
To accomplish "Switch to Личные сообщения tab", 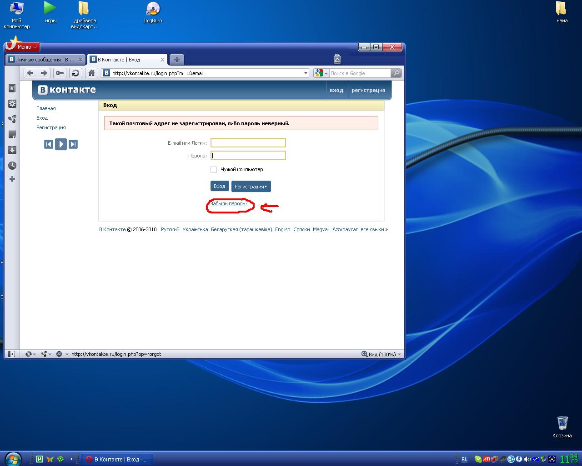I will coord(45,59).
